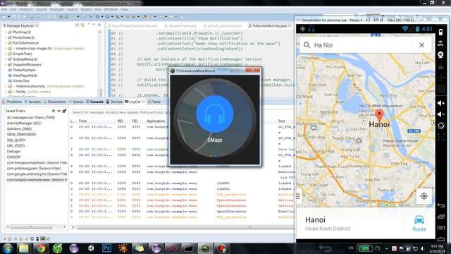Viewport: 451px width, 254px height.
Task: Expand the PhotoViewLib project
Action: tap(6, 37)
